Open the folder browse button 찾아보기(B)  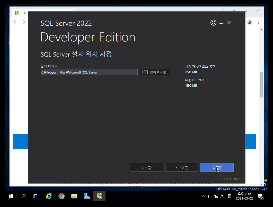[155, 72]
